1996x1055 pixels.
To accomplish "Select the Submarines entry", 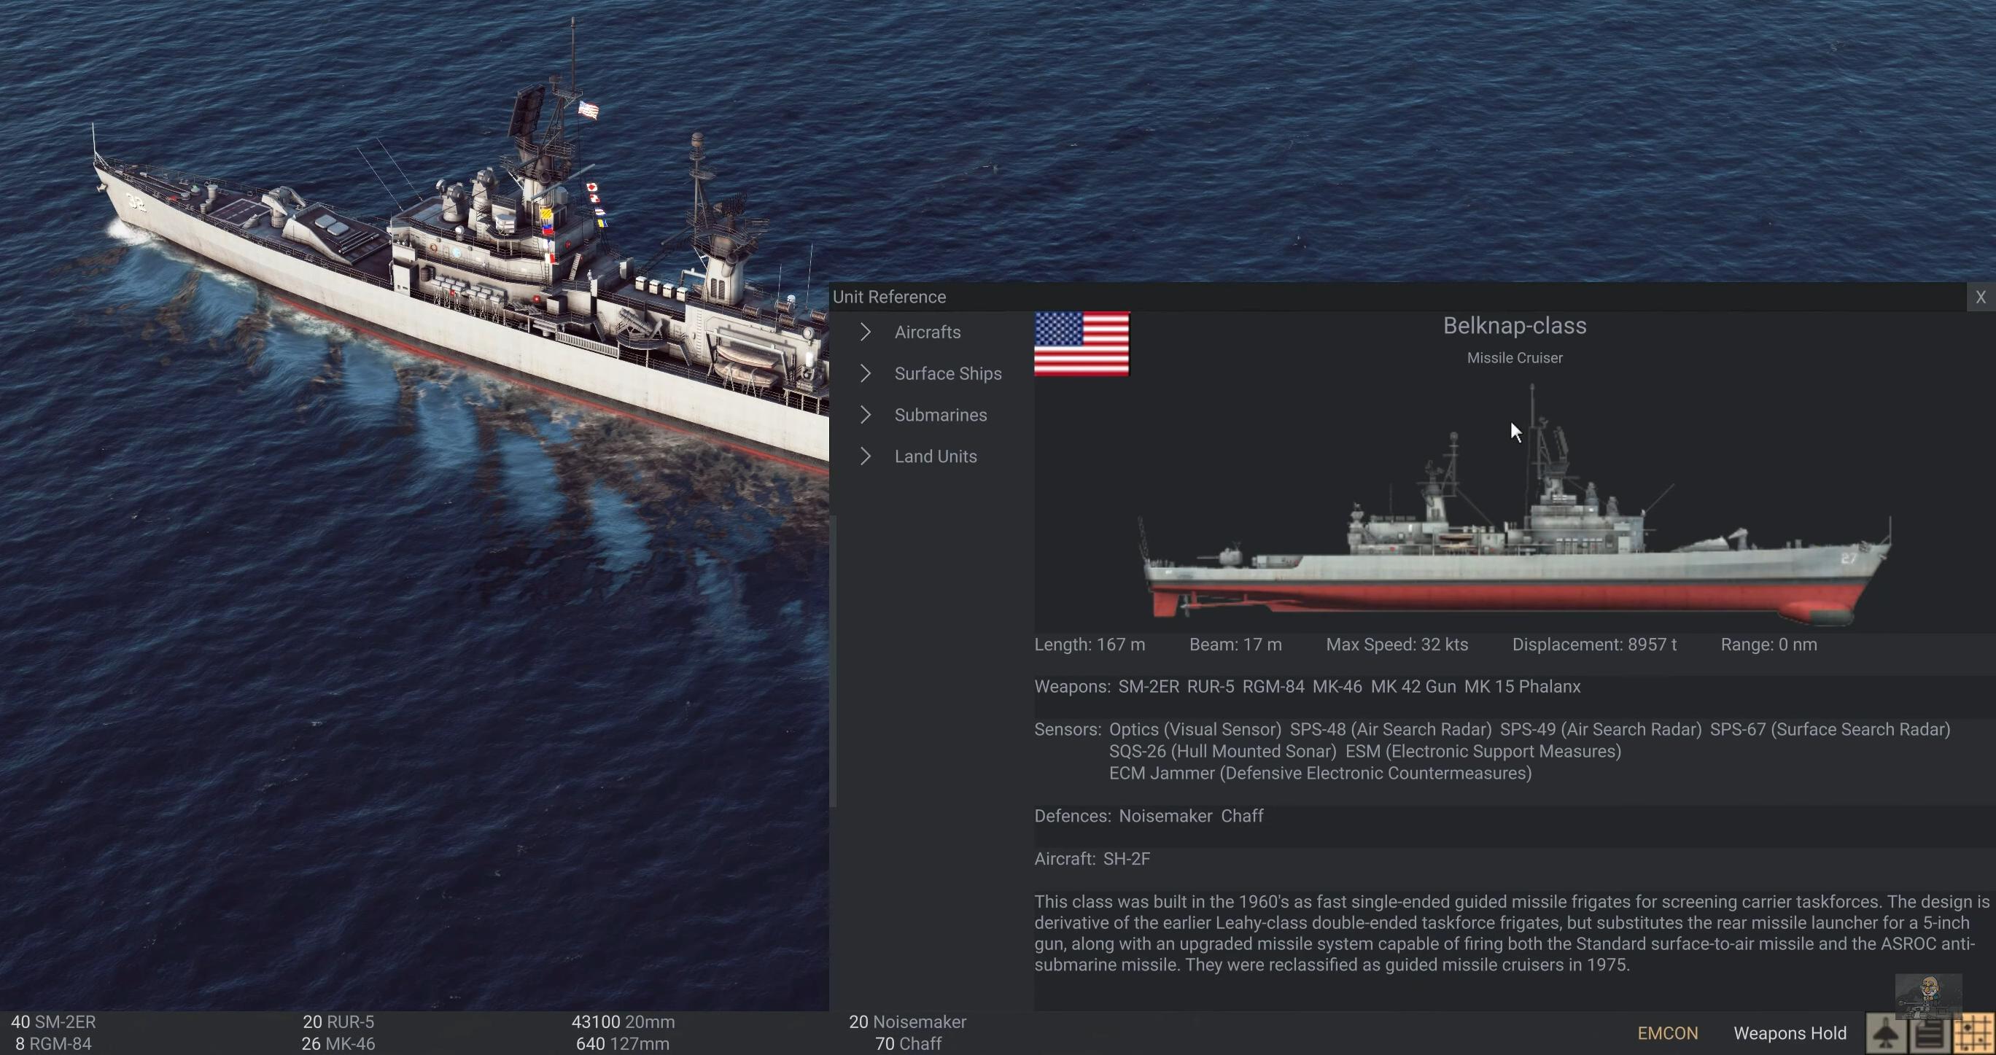I will [940, 415].
